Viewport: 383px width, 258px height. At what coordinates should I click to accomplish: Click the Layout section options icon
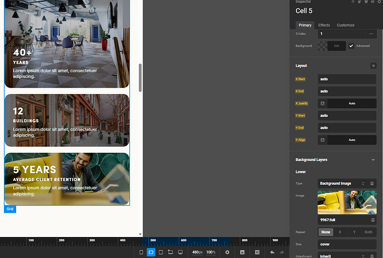tap(374, 65)
